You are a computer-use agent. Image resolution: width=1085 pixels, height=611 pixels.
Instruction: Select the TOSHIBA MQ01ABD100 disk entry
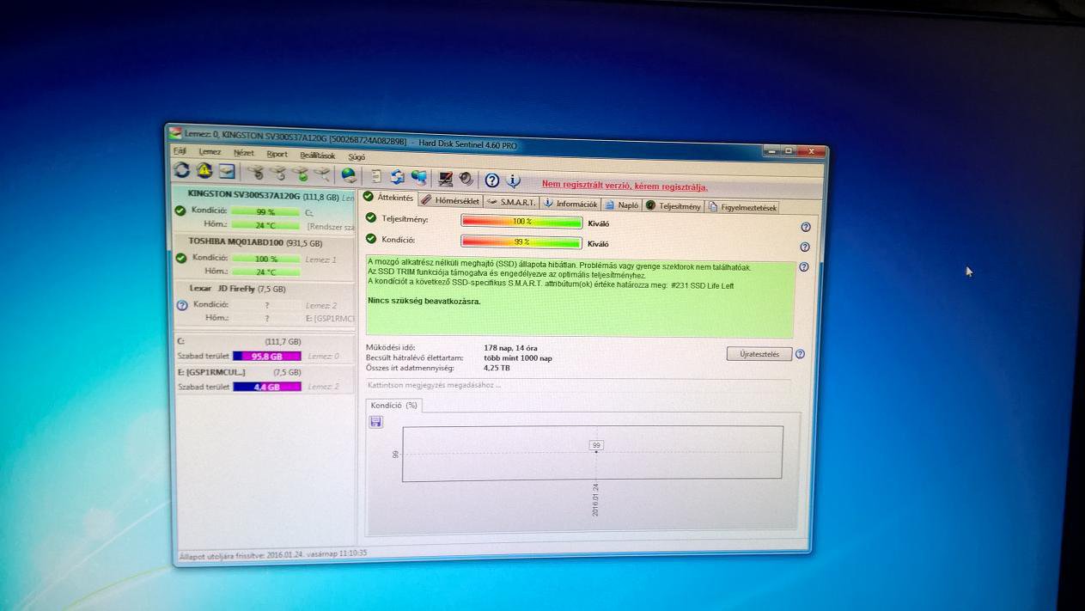coord(264,257)
